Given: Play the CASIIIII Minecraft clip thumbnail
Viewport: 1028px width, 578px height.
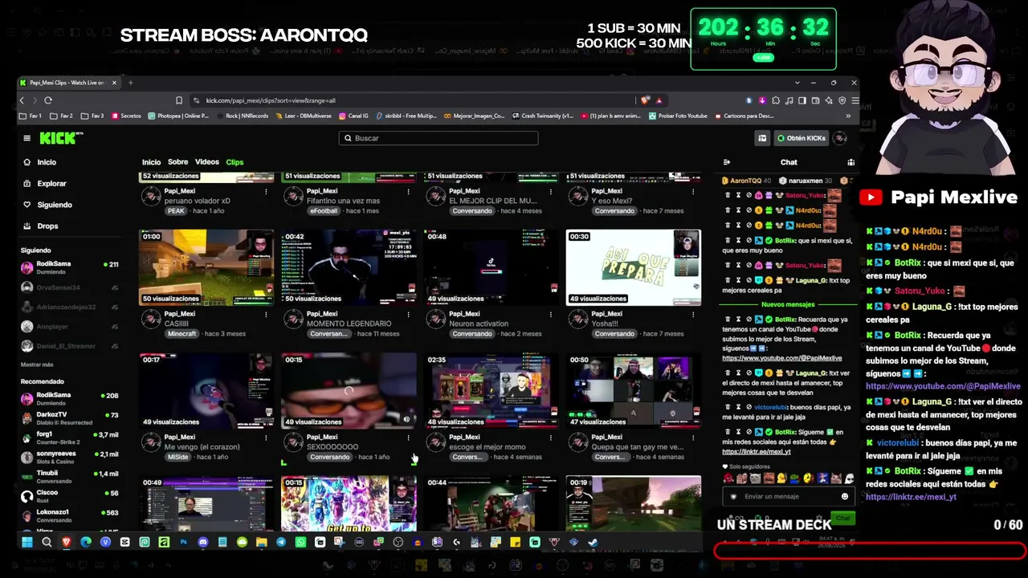Looking at the screenshot, I should click(206, 267).
